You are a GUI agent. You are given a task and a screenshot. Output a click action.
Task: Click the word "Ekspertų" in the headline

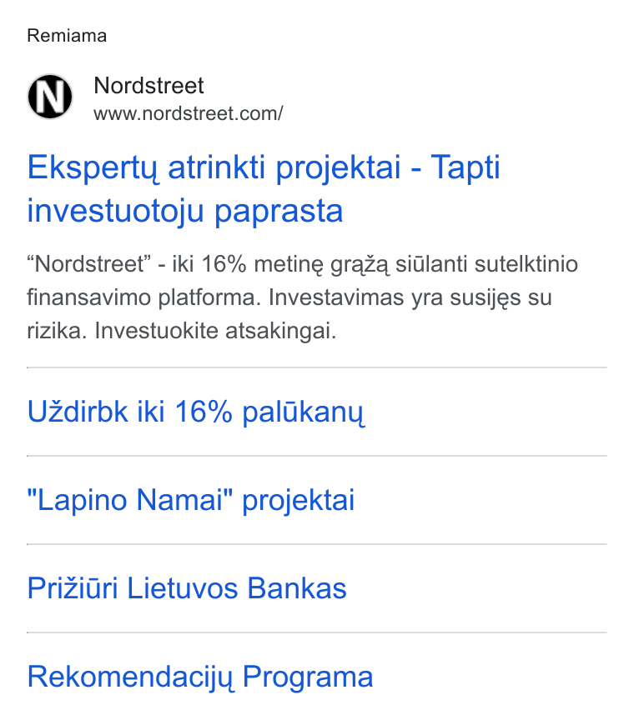(x=93, y=168)
